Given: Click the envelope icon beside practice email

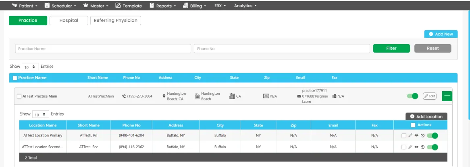Looking at the screenshot, I should (299, 96).
